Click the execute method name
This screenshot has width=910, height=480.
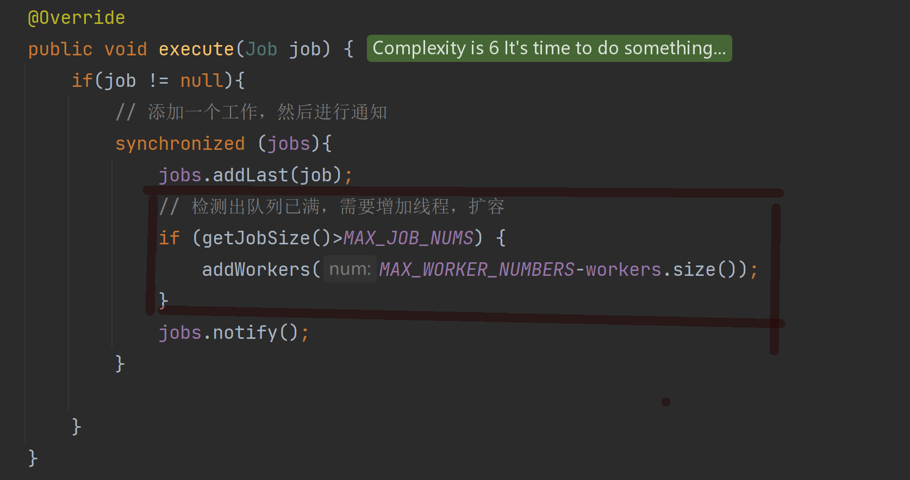tap(196, 49)
